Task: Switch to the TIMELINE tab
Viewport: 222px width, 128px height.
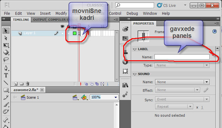Action: pos(21,20)
